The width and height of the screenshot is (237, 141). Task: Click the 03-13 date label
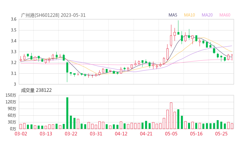coord(46,134)
